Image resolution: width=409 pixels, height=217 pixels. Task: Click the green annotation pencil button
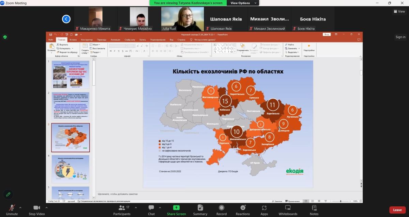(x=8, y=194)
